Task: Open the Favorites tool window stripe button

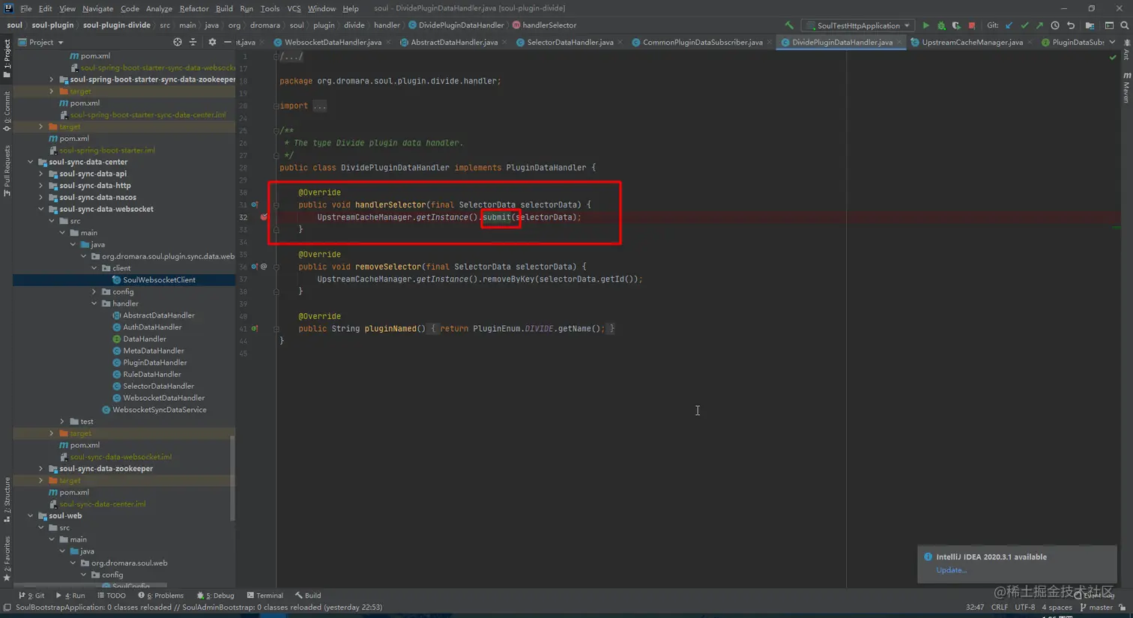Action: click(x=7, y=558)
